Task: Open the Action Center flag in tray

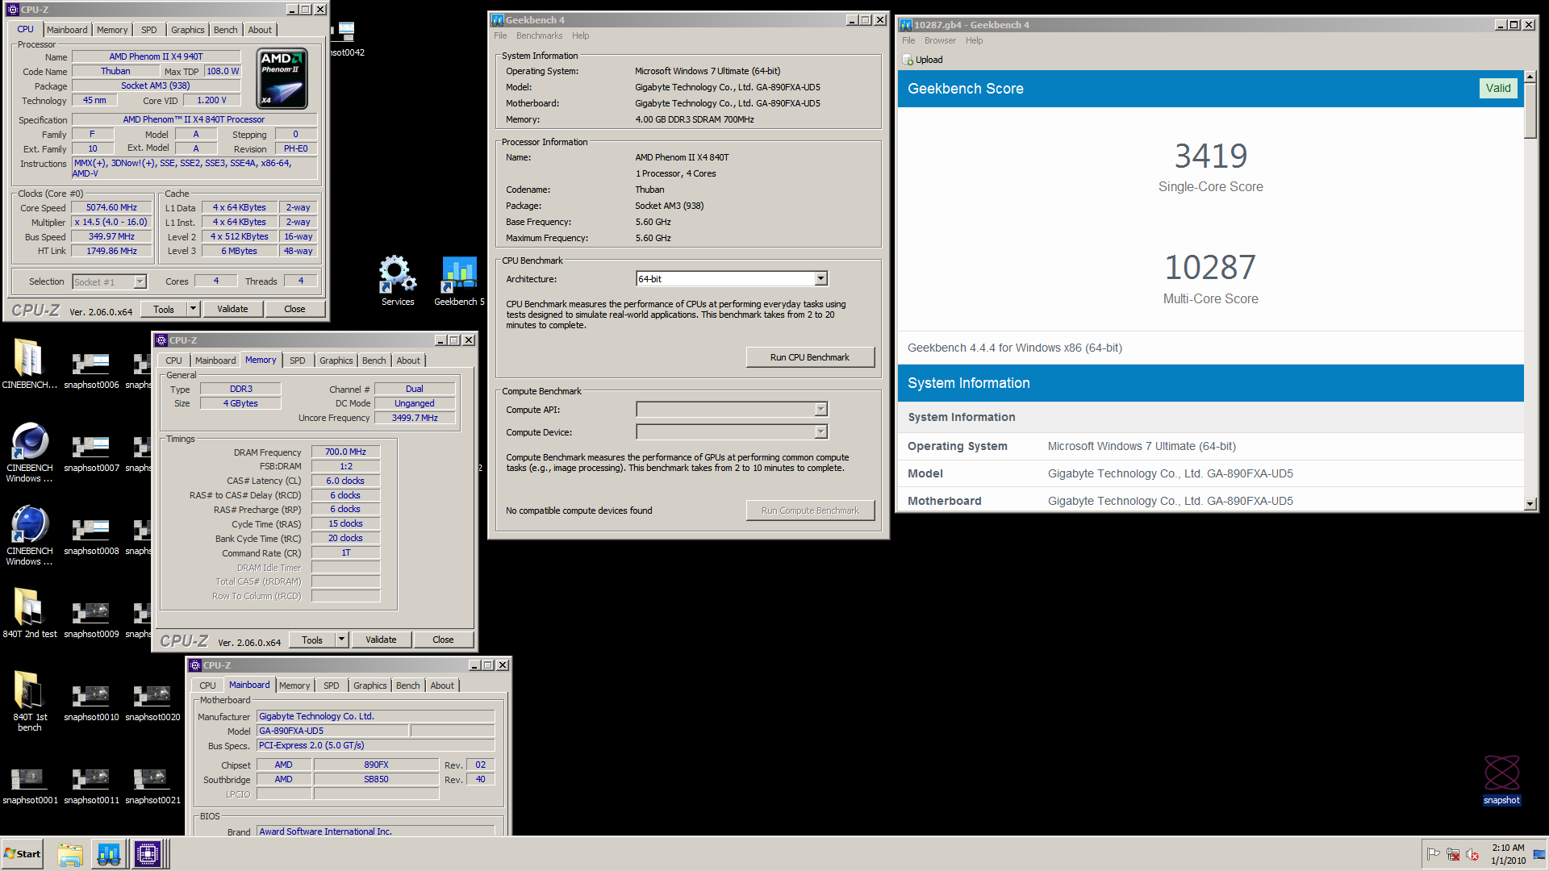Action: coord(1433,854)
